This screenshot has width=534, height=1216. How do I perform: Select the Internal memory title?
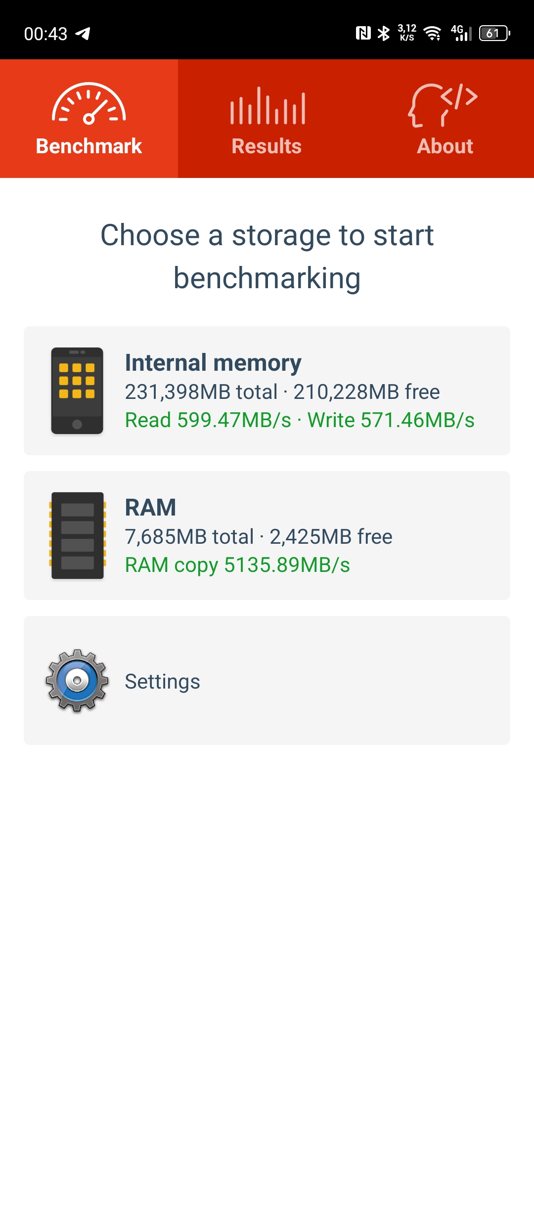click(x=213, y=363)
